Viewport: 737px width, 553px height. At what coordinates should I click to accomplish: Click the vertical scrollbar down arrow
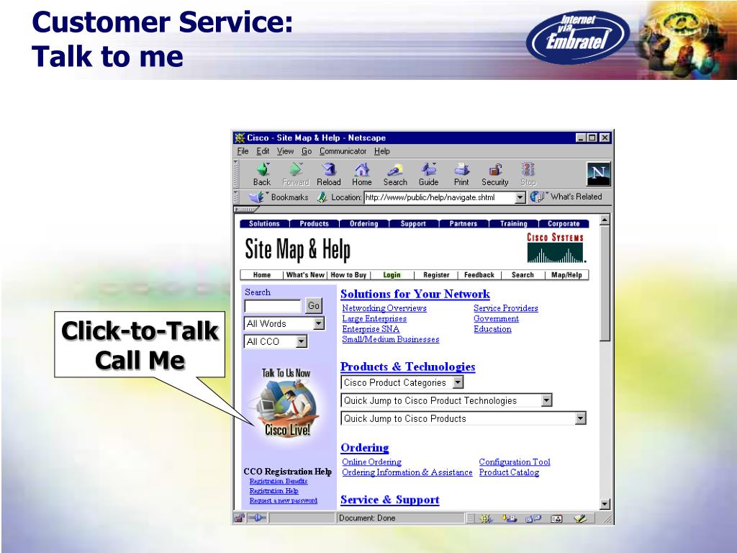(x=605, y=504)
